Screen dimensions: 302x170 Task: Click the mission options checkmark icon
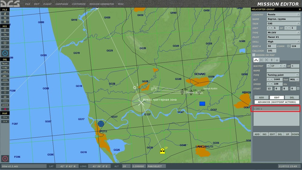(x=5, y=47)
